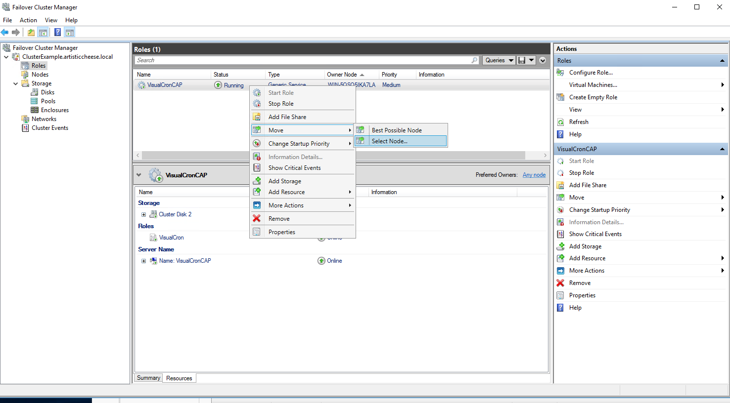Select Nodes in the cluster tree
Image resolution: width=730 pixels, height=403 pixels.
click(x=40, y=75)
